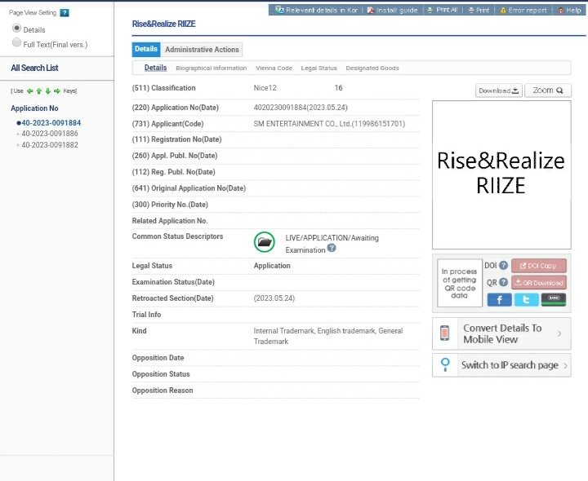Image resolution: width=588 pixels, height=481 pixels.
Task: Download the trademark image
Action: coord(499,90)
